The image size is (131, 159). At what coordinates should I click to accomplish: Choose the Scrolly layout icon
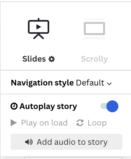coord(94,29)
